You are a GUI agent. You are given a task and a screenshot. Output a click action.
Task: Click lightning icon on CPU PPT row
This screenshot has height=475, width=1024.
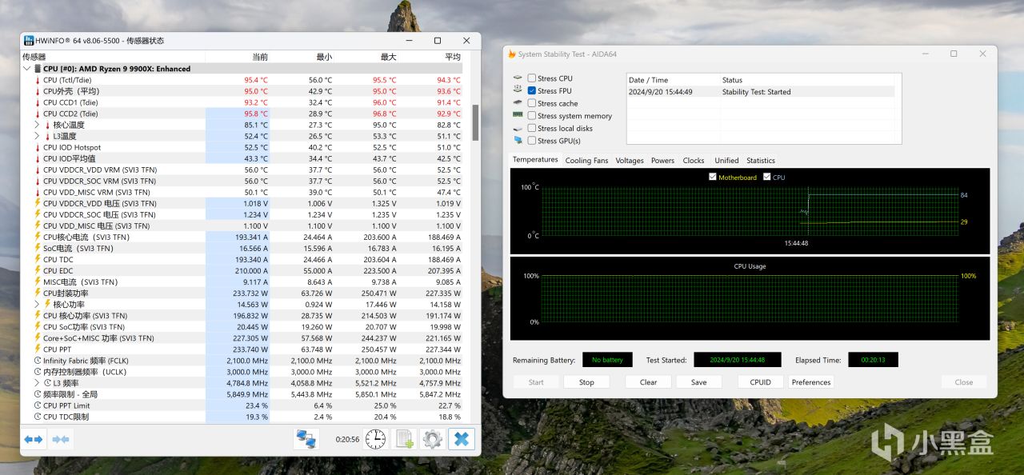(37, 349)
